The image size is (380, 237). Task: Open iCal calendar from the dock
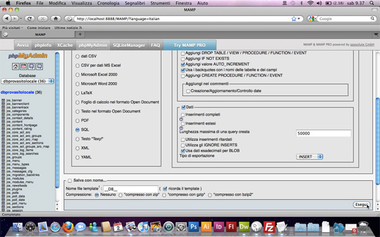coord(118,227)
